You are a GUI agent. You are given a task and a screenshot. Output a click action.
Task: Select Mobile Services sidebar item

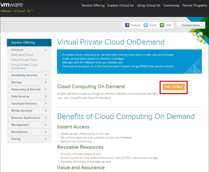pyautogui.click(x=29, y=111)
